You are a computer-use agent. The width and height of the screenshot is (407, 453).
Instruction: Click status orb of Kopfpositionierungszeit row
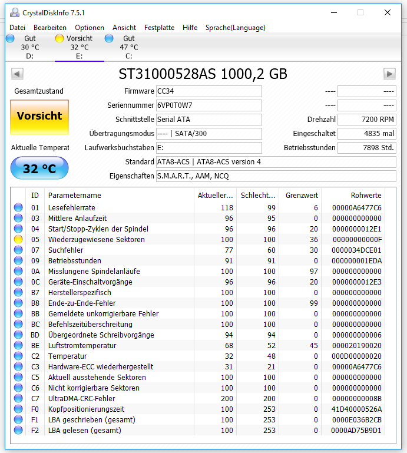tap(18, 409)
